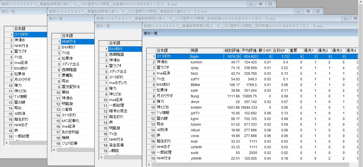363x167 pixels.
Task: Select 霊支配好き in the second window list
Action: tap(77, 87)
